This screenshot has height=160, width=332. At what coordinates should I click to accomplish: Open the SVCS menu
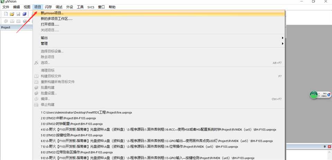(x=91, y=7)
